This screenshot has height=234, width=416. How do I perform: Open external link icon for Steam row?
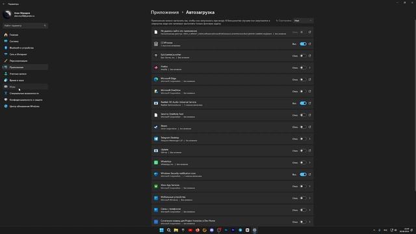click(x=309, y=127)
